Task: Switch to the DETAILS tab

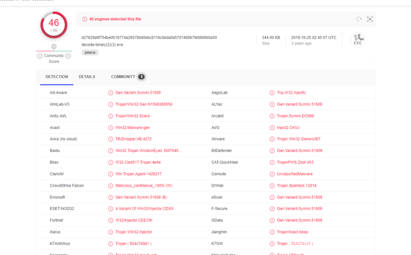Action: pos(87,77)
